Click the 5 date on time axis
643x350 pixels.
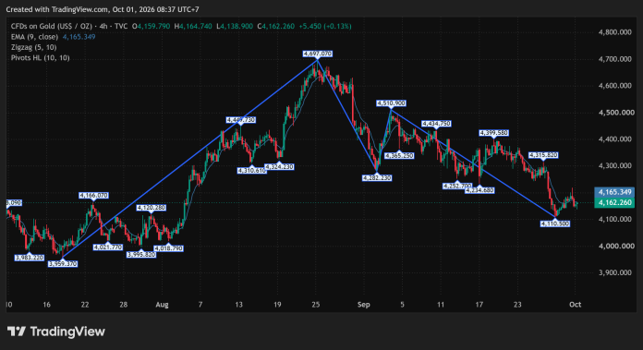point(402,305)
